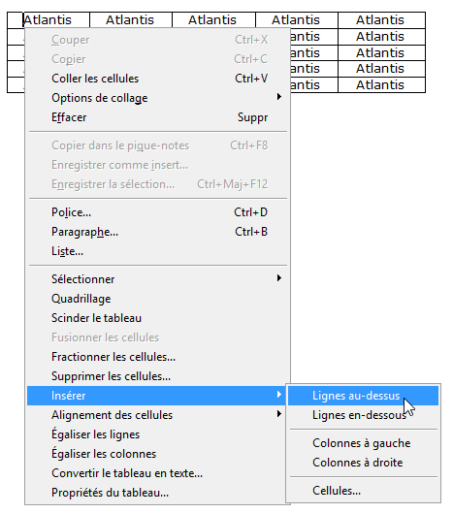Image resolution: width=453 pixels, height=514 pixels.
Task: Open the Liste... dialog entry
Action: pyautogui.click(x=158, y=251)
